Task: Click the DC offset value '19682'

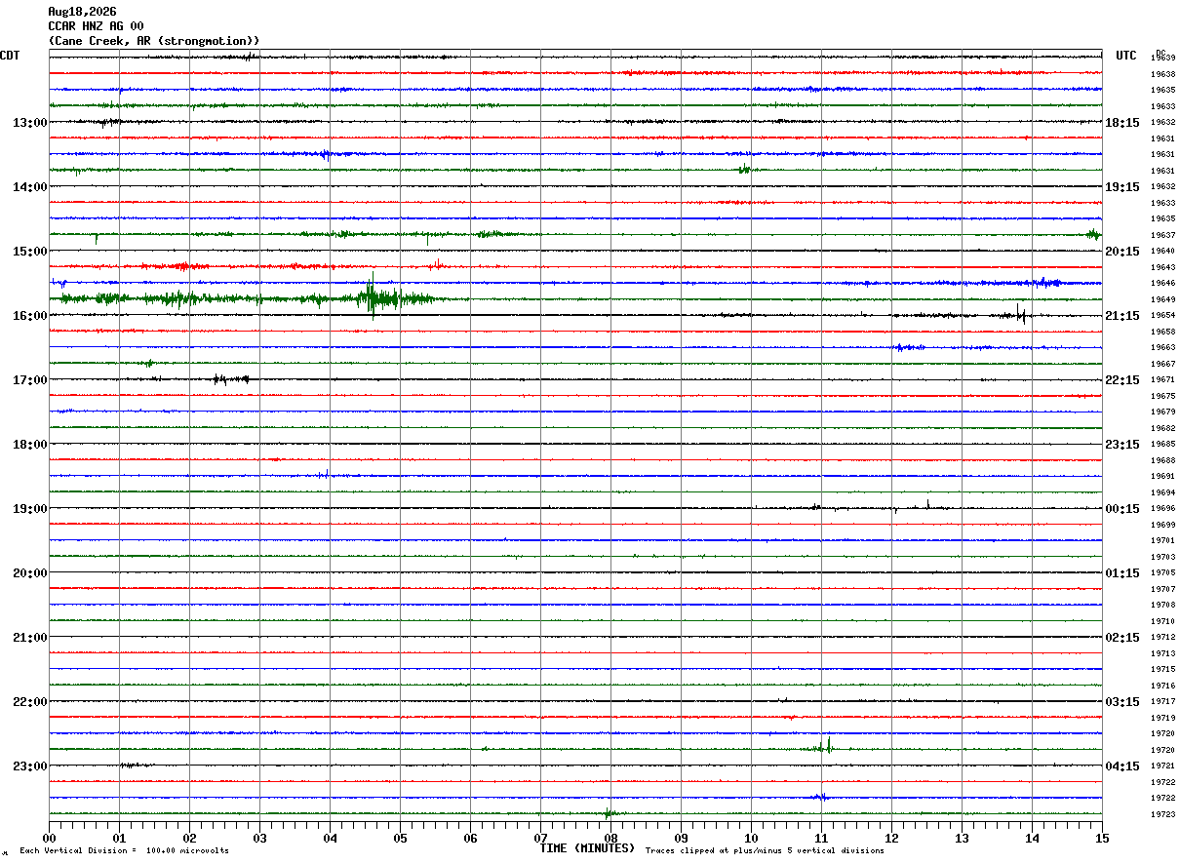Action: coord(1162,428)
